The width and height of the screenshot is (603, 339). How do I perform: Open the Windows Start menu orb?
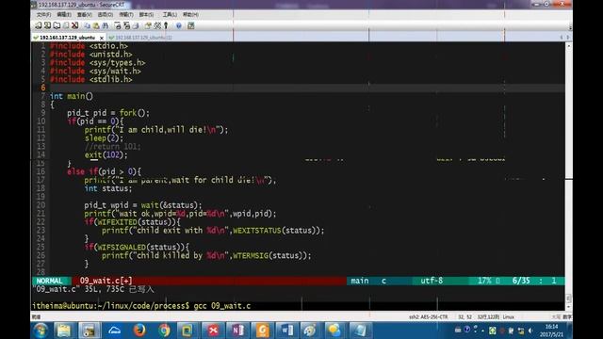tap(41, 331)
